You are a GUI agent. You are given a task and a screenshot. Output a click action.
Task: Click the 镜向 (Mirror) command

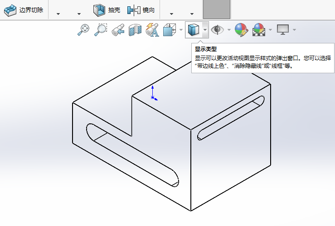[141, 10]
